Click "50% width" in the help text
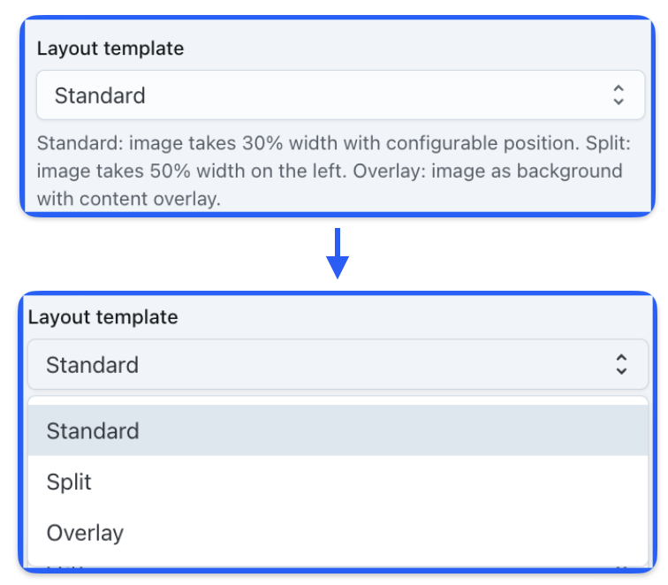Screen dimensions: 668x585 [x=180, y=171]
